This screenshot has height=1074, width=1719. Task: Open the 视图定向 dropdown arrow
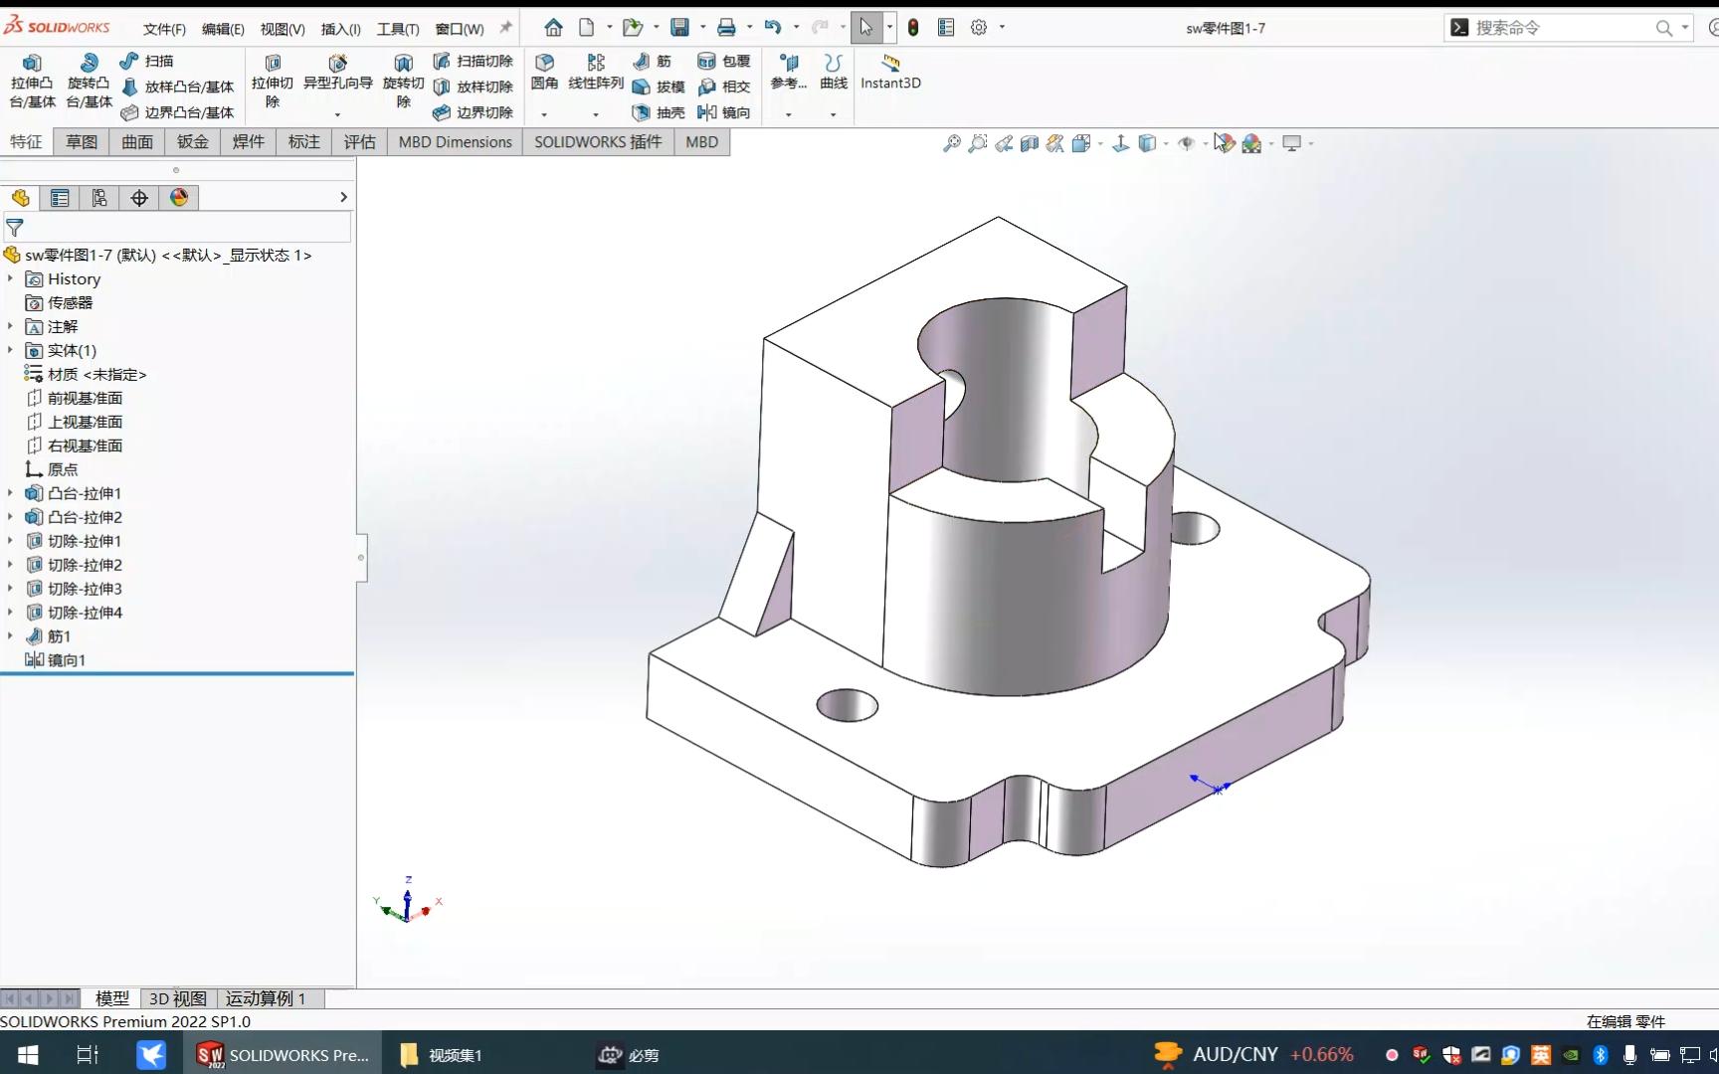[x=1099, y=143]
